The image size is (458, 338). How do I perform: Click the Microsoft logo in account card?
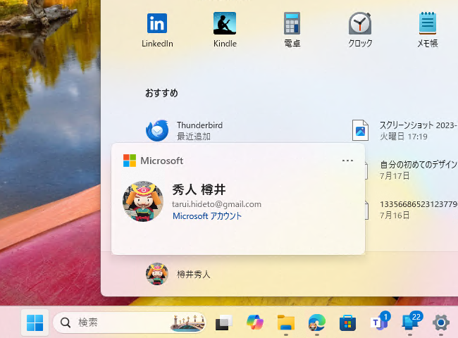pyautogui.click(x=130, y=161)
